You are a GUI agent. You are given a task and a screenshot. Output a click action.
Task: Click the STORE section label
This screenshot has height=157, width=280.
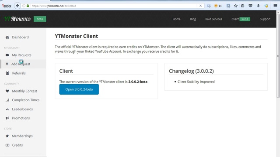(8, 129)
